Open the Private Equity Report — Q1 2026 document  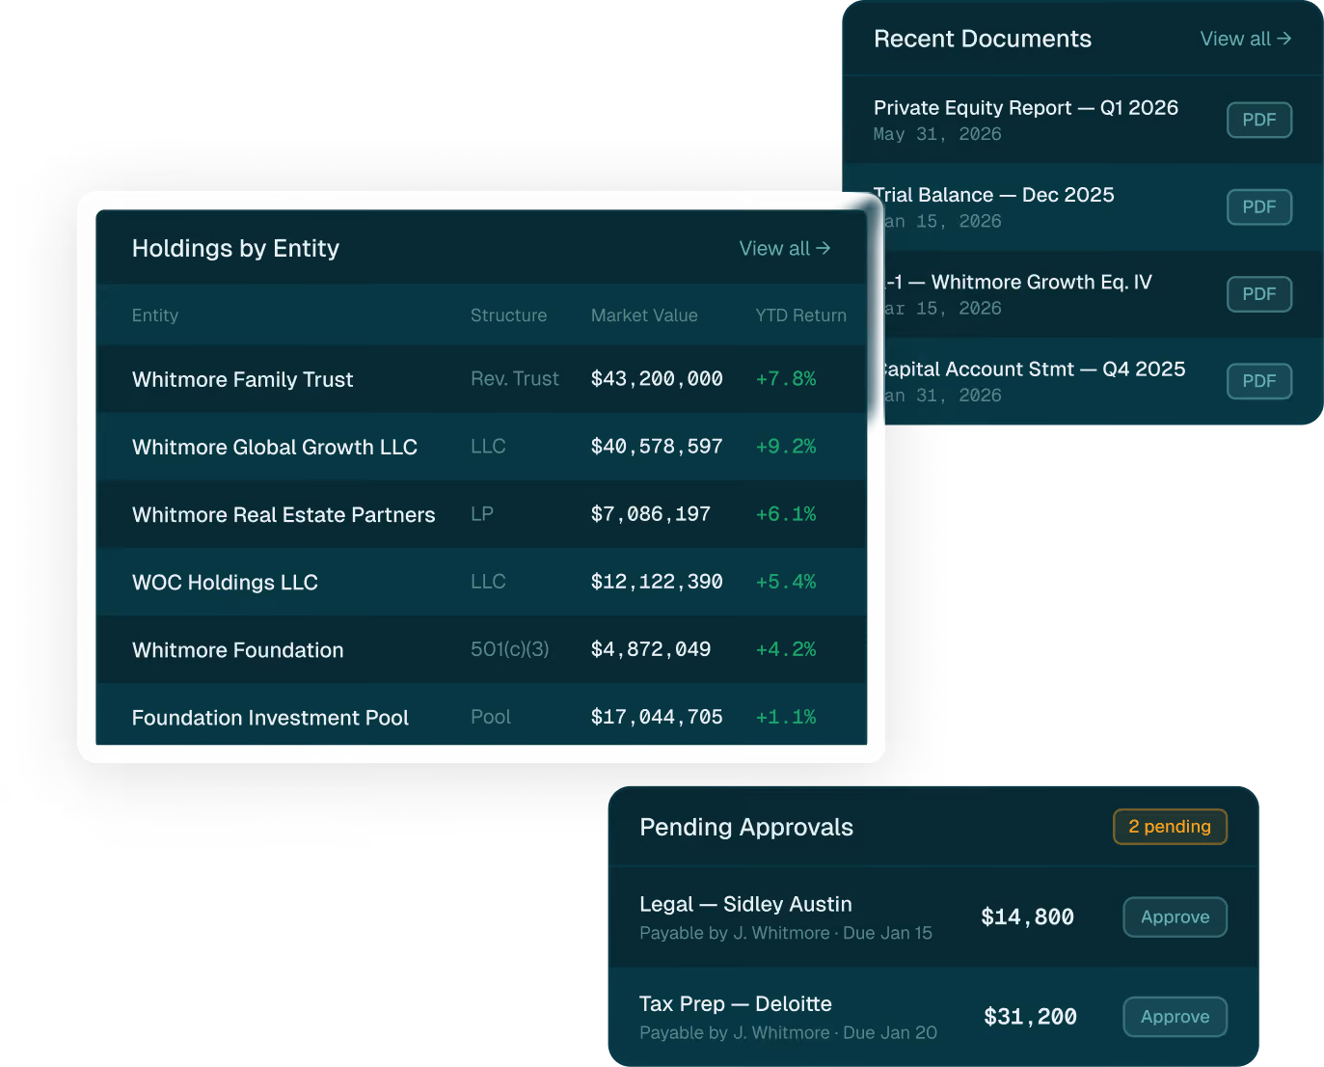coord(1026,108)
